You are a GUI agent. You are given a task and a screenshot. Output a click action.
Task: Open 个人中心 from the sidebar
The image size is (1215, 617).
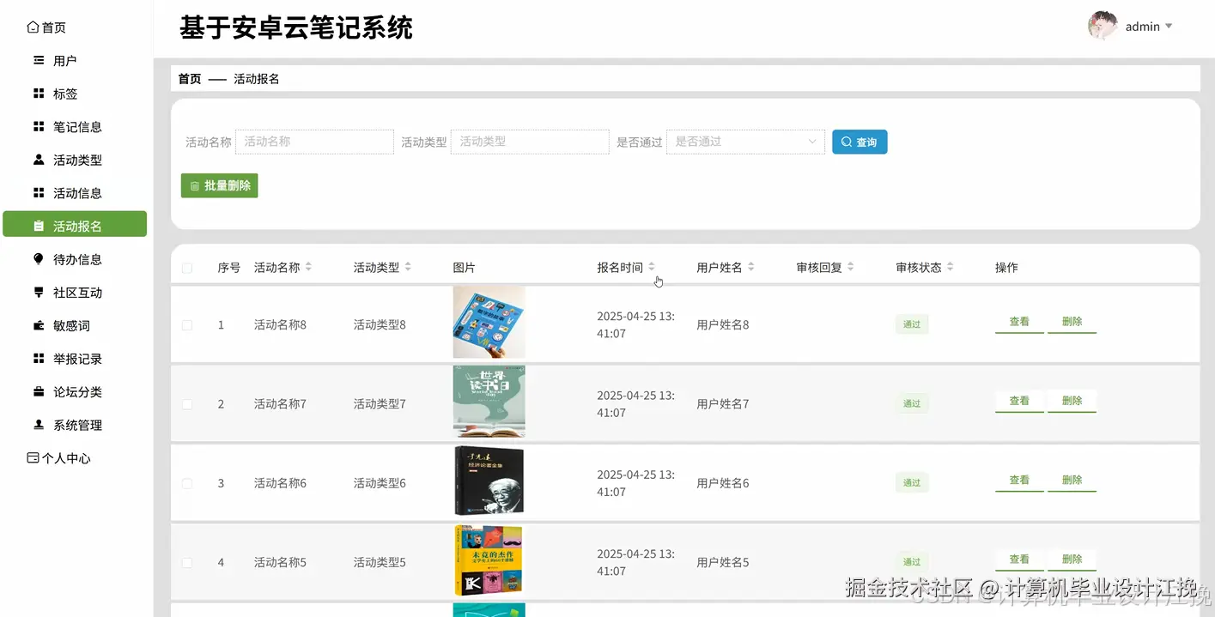57,457
